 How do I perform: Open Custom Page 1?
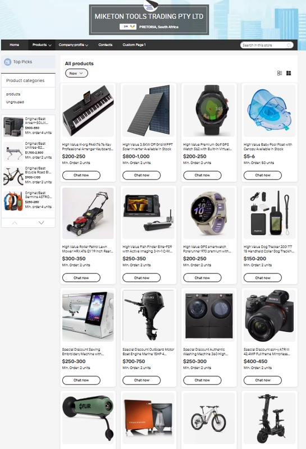click(134, 45)
